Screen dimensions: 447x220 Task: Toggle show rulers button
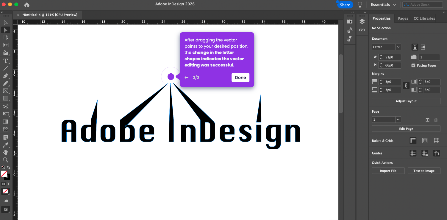pyautogui.click(x=413, y=141)
